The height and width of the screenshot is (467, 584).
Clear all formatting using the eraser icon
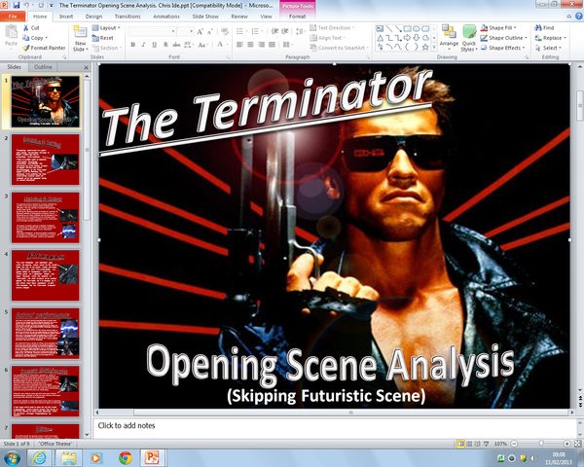224,32
